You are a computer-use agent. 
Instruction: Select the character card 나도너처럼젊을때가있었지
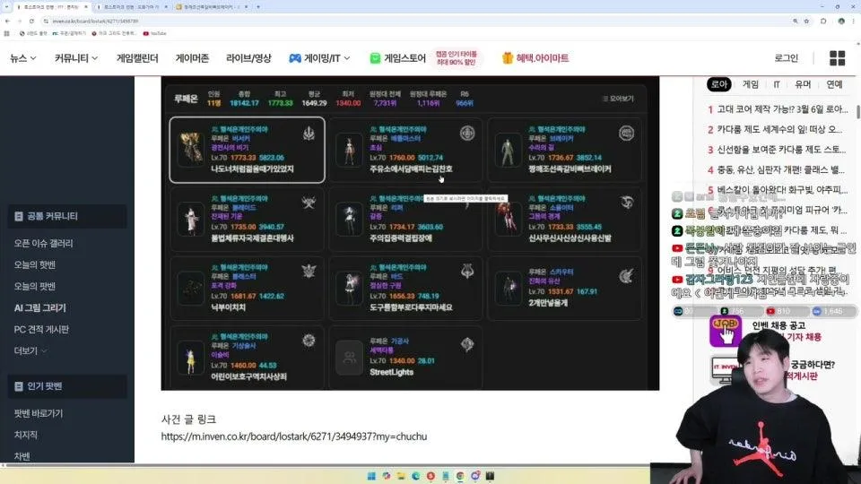click(248, 150)
